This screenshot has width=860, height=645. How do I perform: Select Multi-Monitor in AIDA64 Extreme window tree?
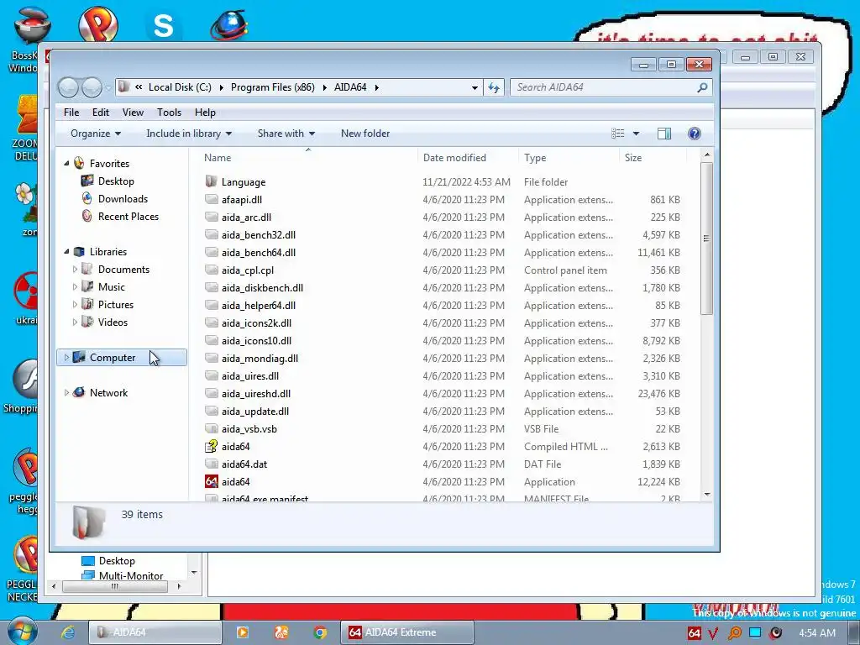[131, 575]
